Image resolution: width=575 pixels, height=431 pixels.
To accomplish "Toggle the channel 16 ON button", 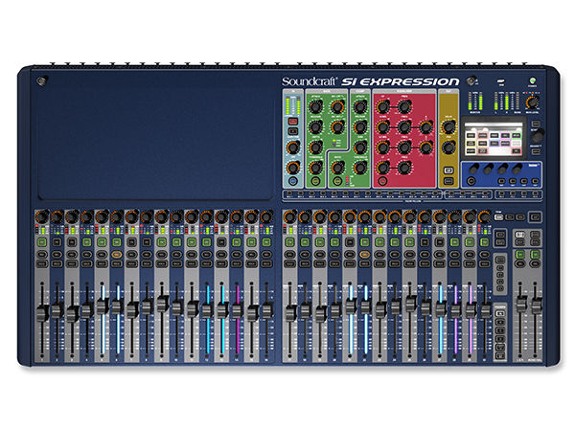I will [x=266, y=242].
